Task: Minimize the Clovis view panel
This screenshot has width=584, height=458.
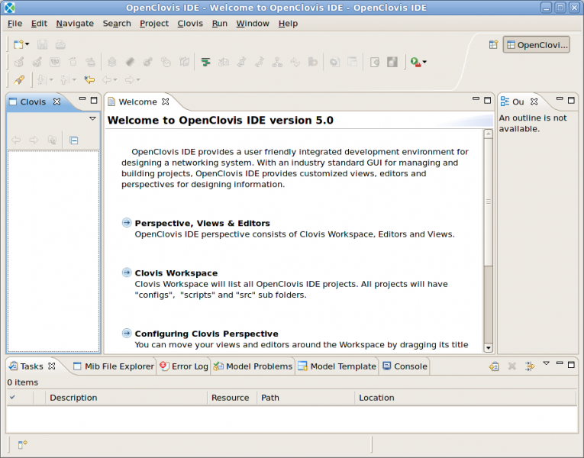Action: 82,99
